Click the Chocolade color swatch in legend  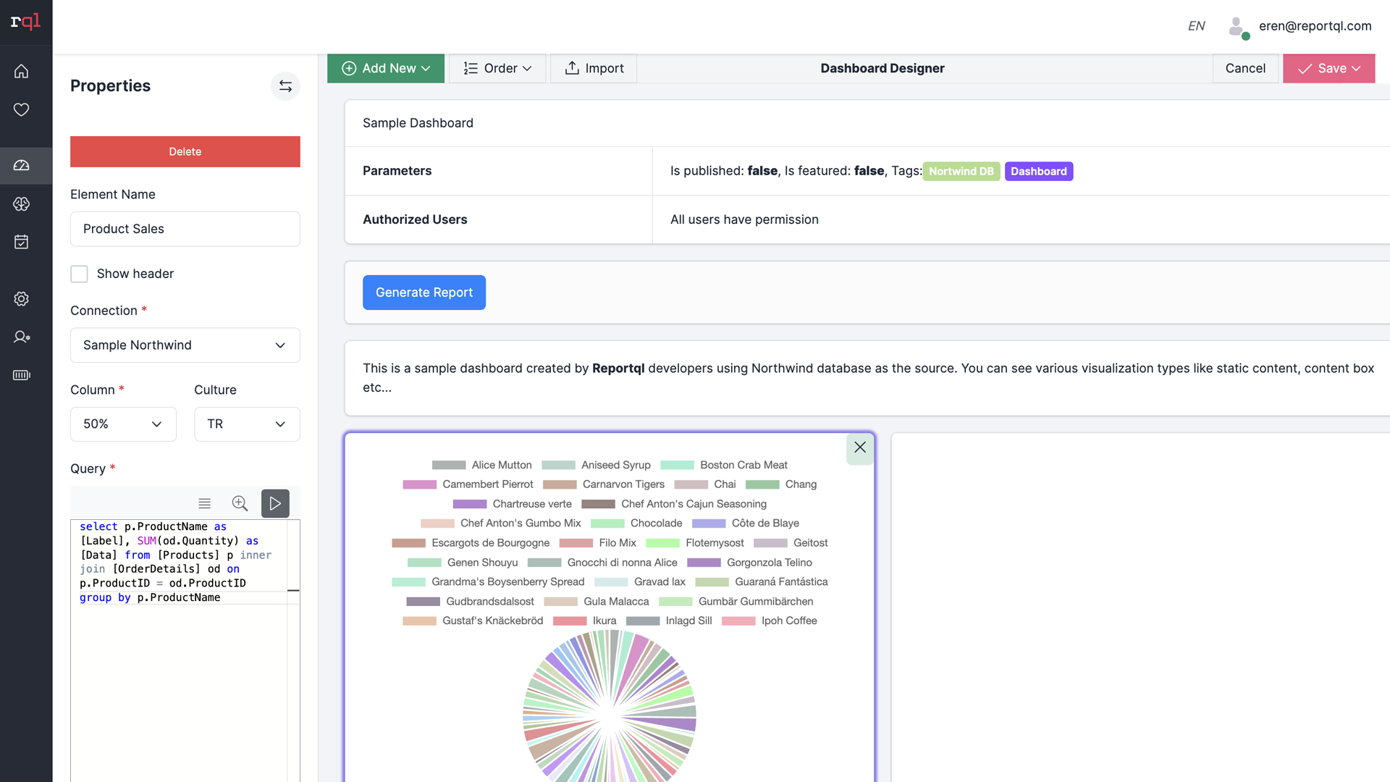(x=607, y=524)
